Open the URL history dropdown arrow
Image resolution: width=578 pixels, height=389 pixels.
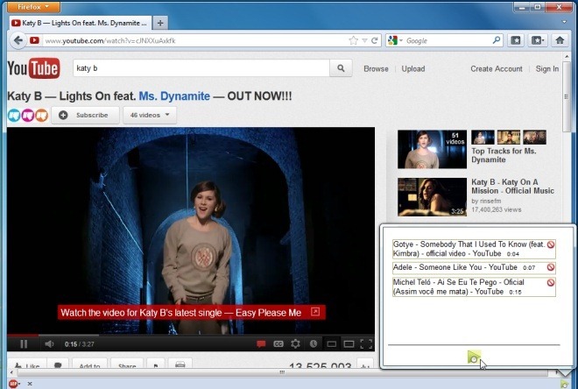coord(364,40)
